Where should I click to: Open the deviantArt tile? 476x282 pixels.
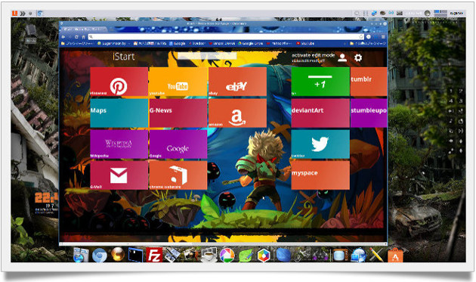320,113
